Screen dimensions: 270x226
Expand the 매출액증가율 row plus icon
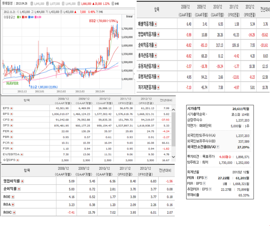(156, 24)
